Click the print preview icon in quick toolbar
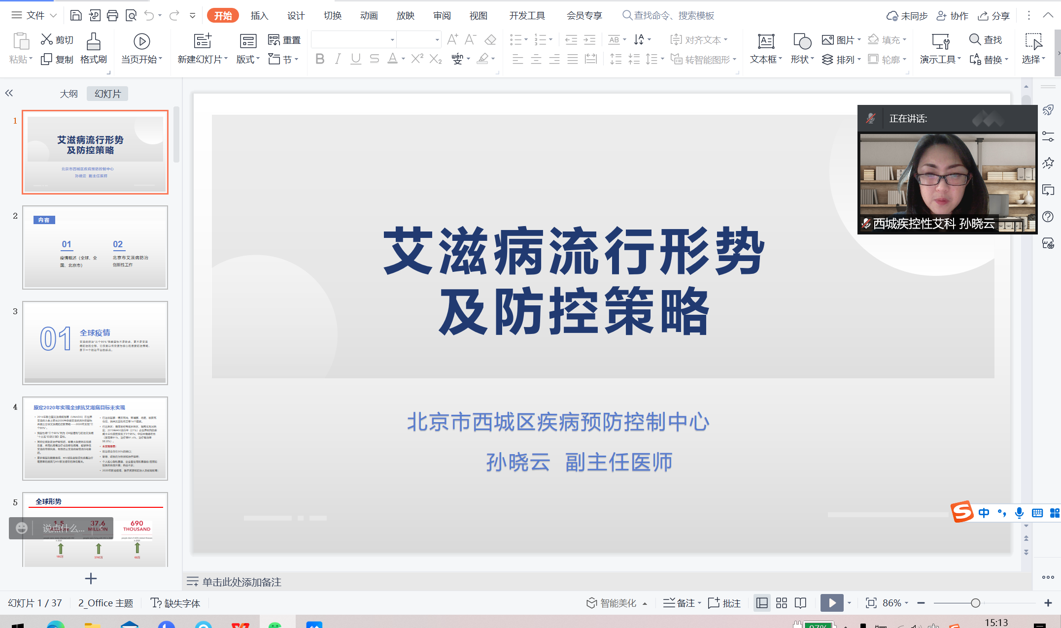The image size is (1061, 628). click(x=131, y=16)
